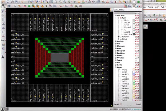This screenshot has height=111, width=166.
Task: Open Verify menu in the right window
Action: [x=157, y=7]
